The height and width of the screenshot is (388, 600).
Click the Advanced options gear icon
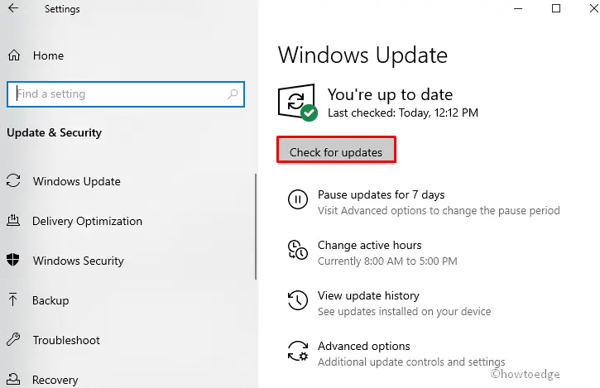coord(297,351)
